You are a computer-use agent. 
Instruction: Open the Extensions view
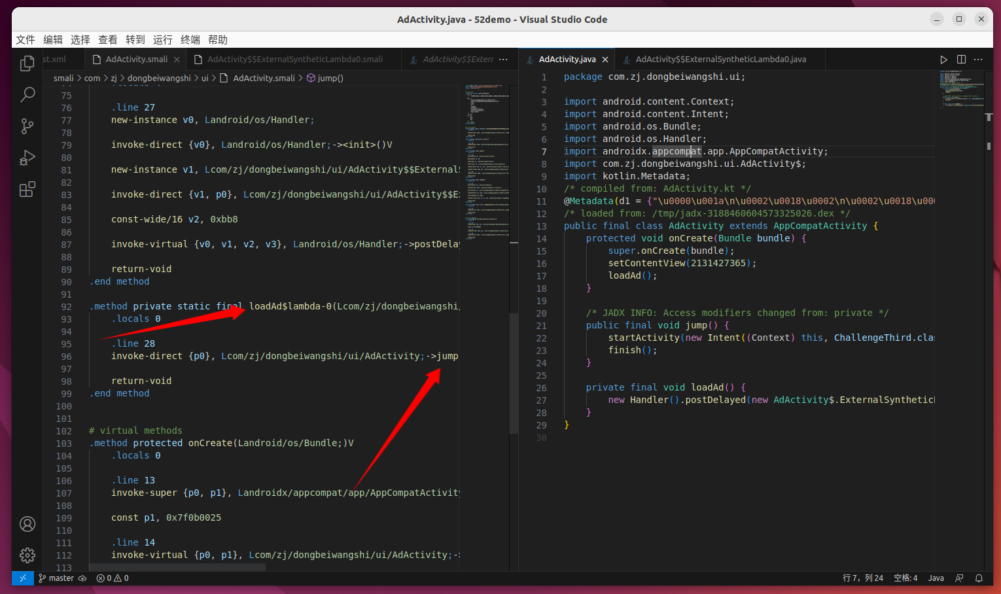(x=27, y=190)
